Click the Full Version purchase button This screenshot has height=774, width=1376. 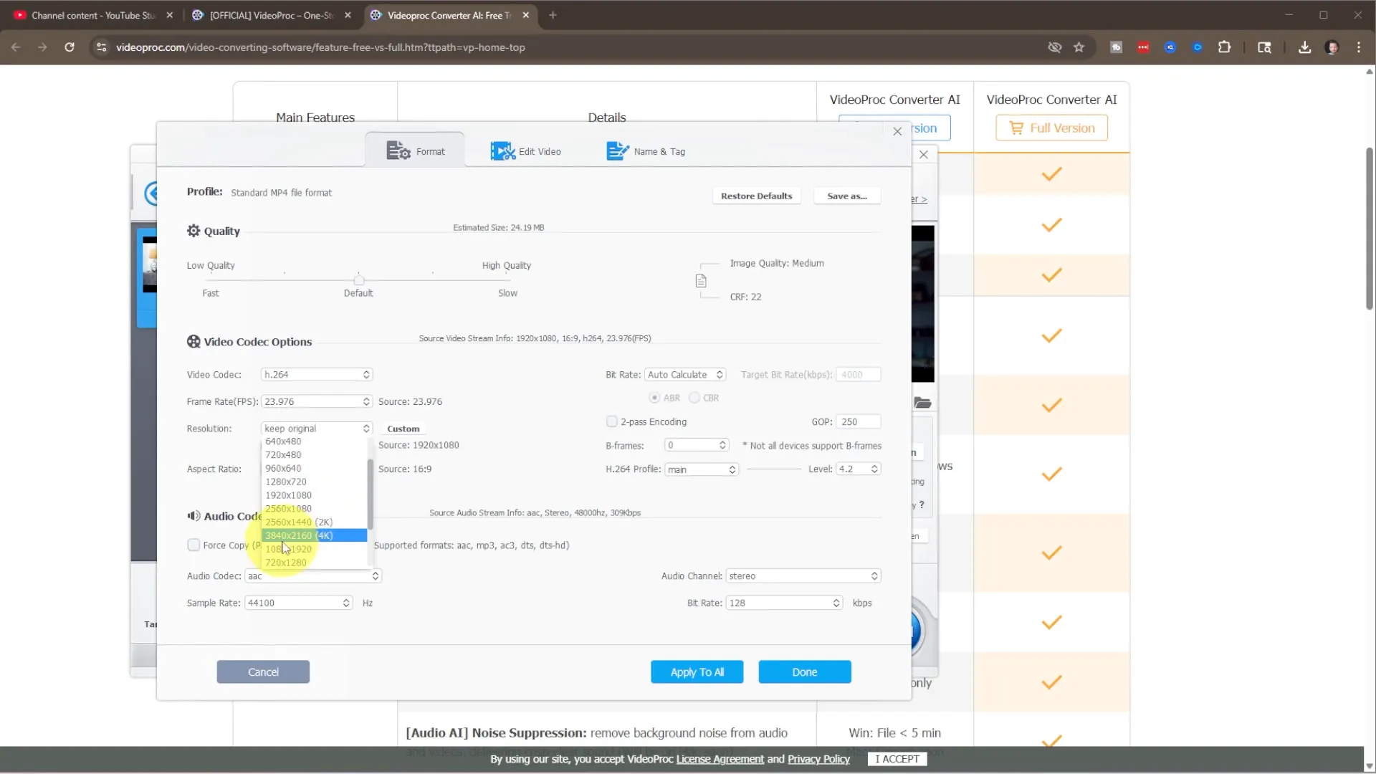pos(1051,128)
